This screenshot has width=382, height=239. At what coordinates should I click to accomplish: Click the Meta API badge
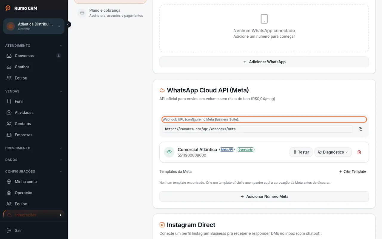227,149
